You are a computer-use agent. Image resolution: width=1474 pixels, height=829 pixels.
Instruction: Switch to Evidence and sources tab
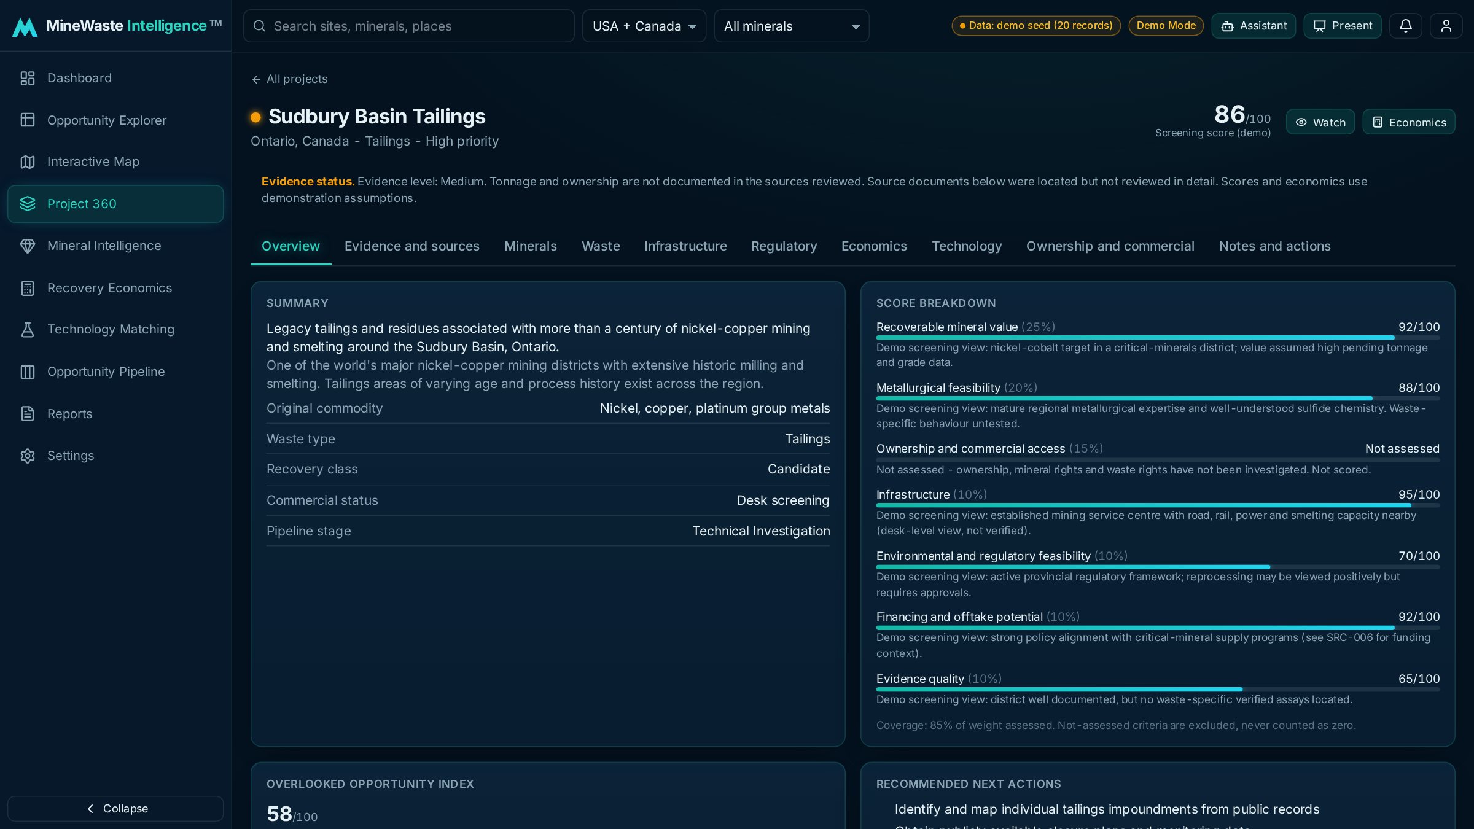point(411,246)
